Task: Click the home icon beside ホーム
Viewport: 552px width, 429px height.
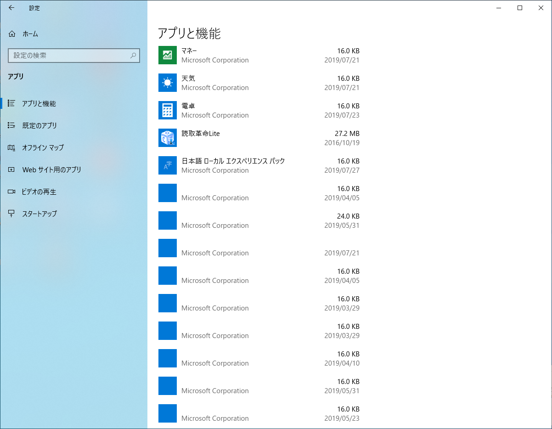Action: point(12,34)
